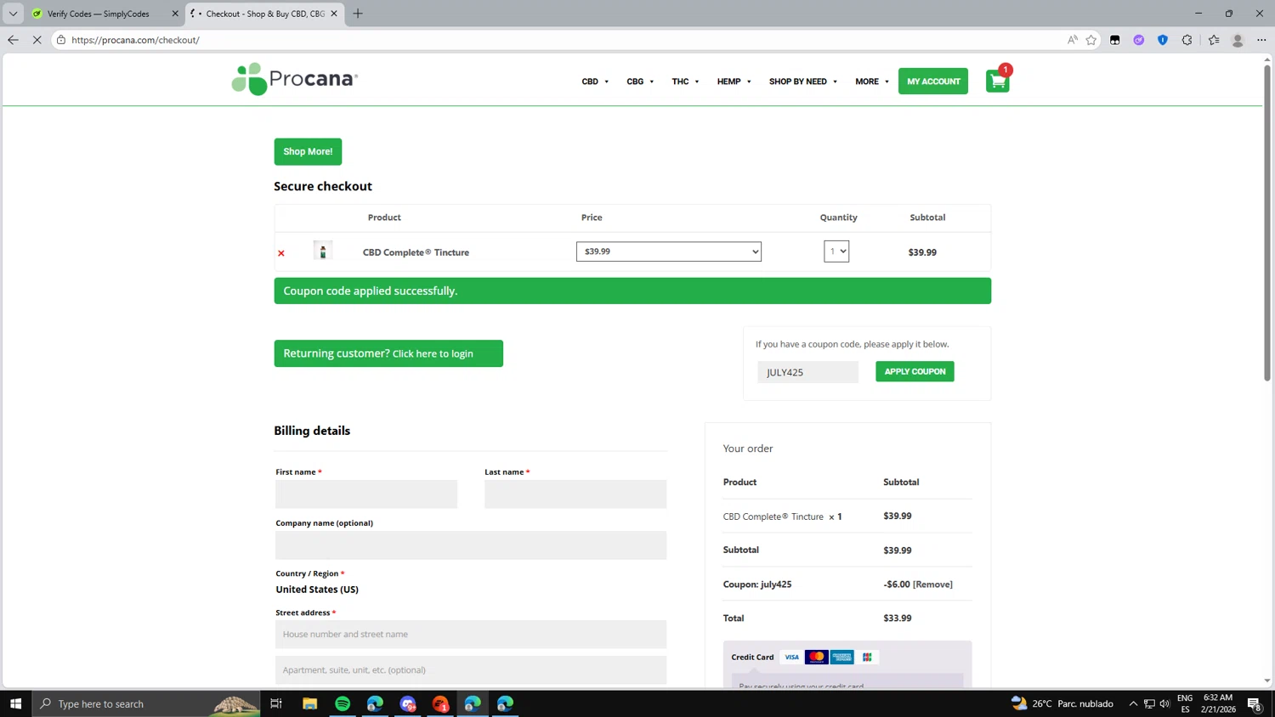The height and width of the screenshot is (717, 1275).
Task: Expand the SHOP BY NEED menu
Action: pos(803,82)
